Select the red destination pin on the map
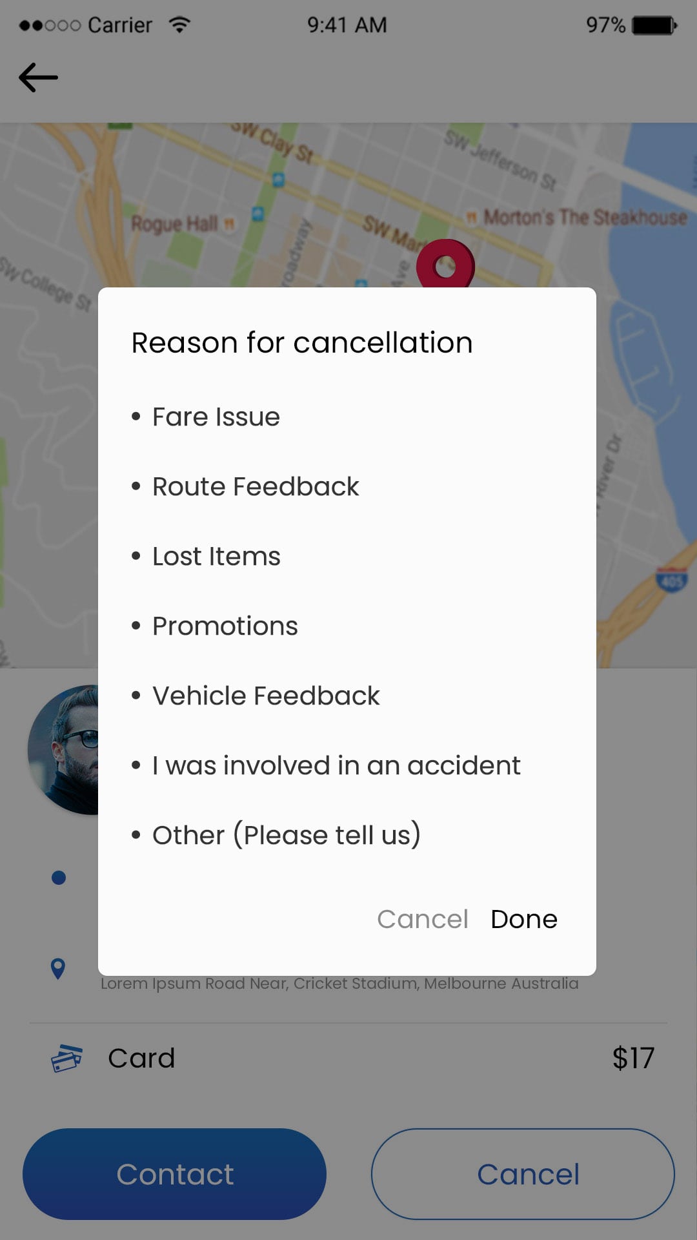 click(x=444, y=265)
